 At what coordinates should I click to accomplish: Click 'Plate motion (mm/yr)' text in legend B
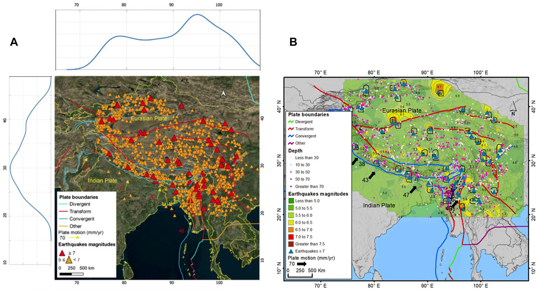(x=311, y=258)
